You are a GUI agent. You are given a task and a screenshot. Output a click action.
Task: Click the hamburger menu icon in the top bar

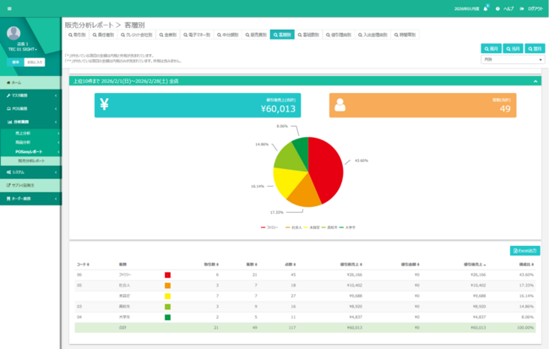tap(9, 8)
